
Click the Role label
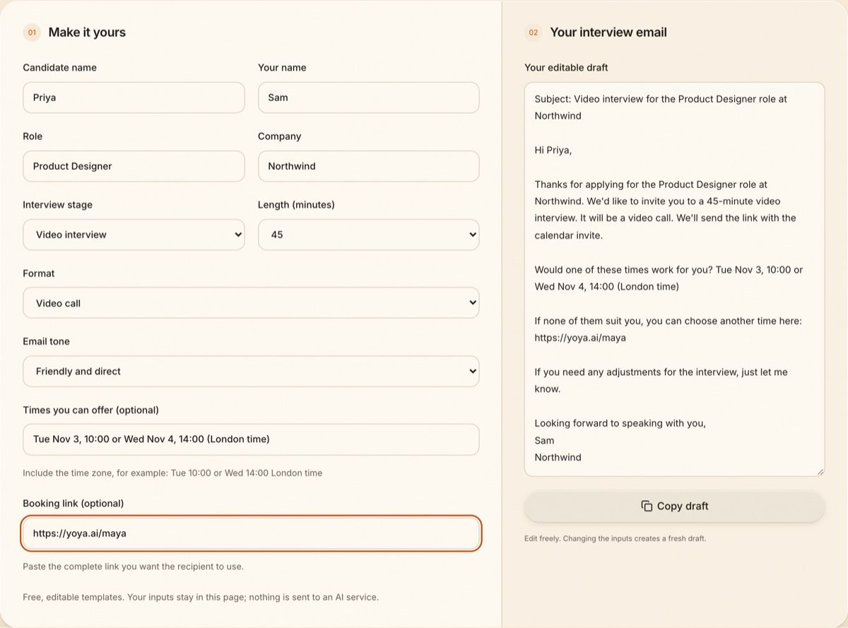point(33,136)
